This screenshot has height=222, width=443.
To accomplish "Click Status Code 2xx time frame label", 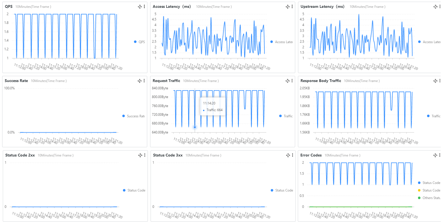I will pyautogui.click(x=56, y=155).
